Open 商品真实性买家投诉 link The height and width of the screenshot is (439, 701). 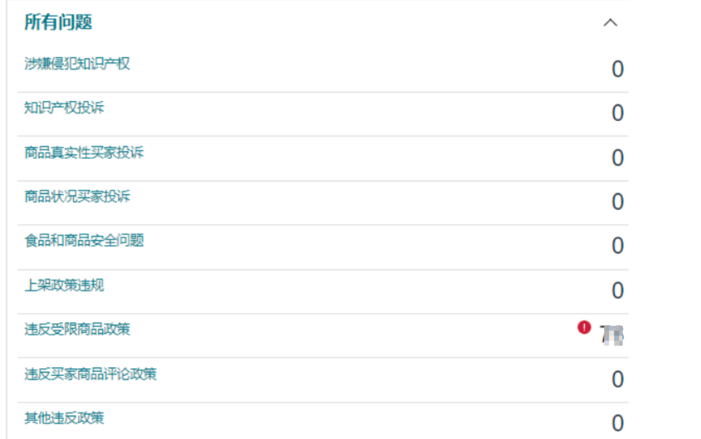[x=84, y=153]
